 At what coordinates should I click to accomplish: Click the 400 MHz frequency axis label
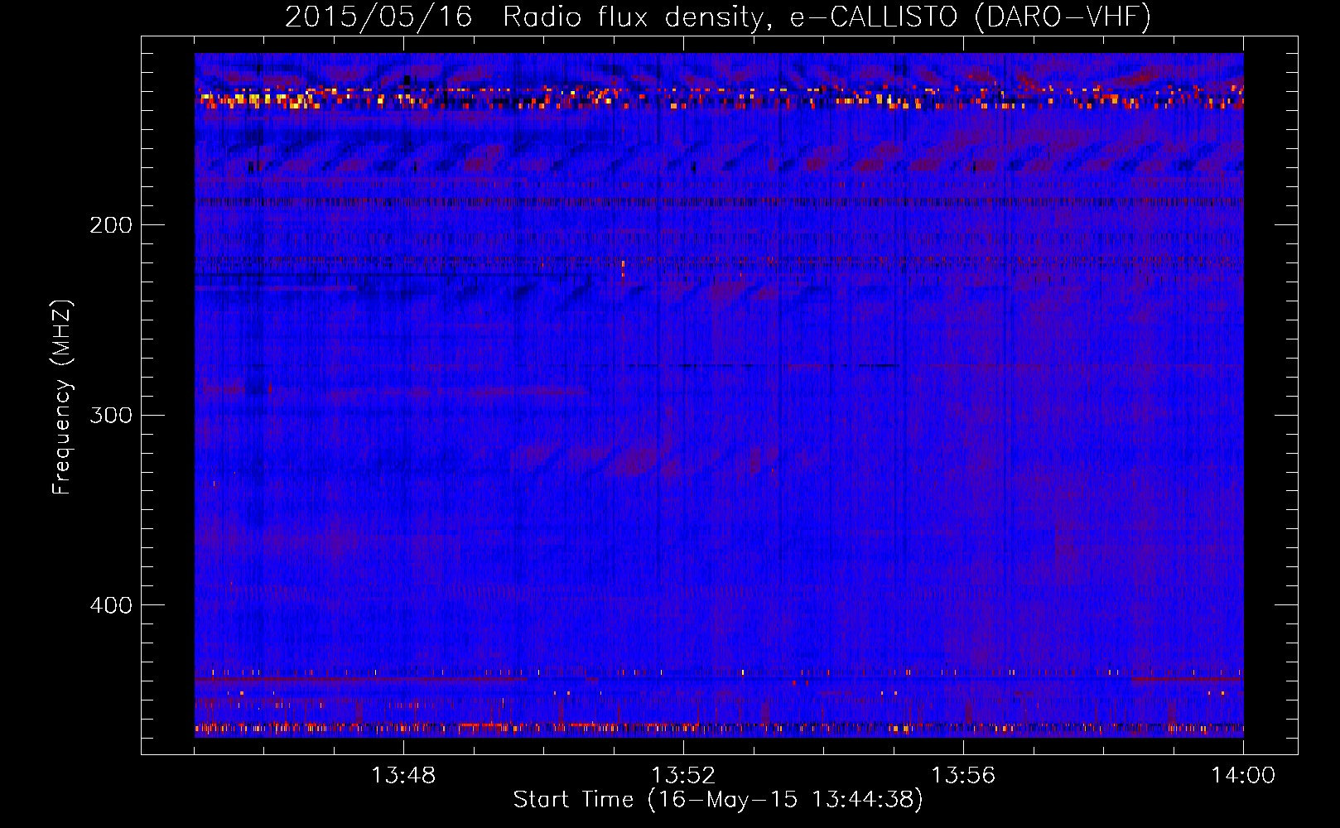(x=111, y=605)
